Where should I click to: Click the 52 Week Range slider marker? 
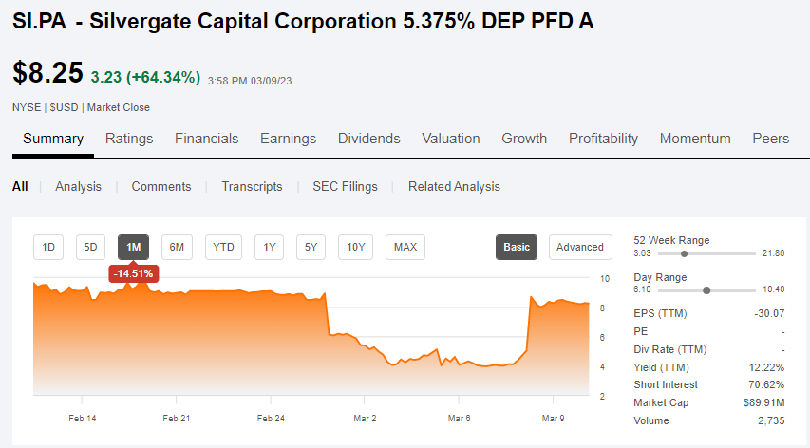684,253
